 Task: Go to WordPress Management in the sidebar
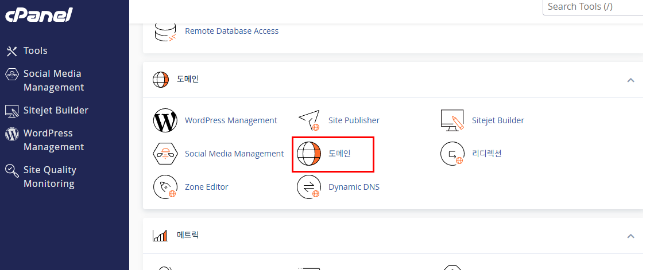point(53,140)
